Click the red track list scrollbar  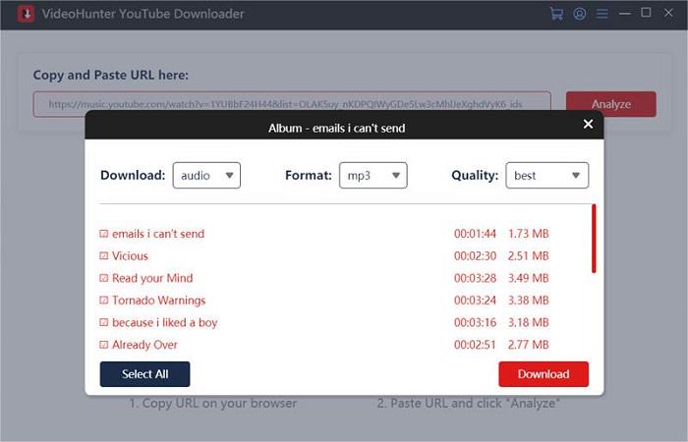594,239
